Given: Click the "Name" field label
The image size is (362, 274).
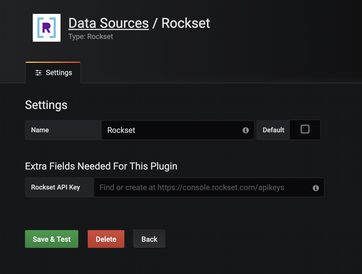Looking at the screenshot, I should [40, 130].
